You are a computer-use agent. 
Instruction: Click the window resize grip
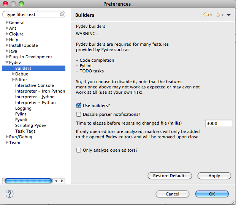(x=233, y=202)
